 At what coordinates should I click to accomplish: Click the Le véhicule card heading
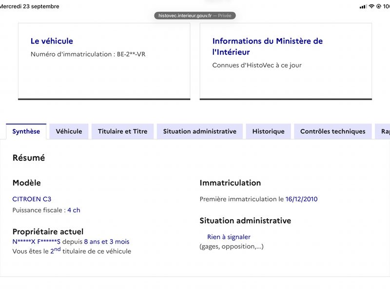[52, 41]
